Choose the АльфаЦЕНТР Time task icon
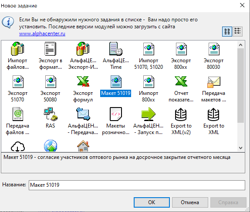Viewport: 250px width, 212px height. pyautogui.click(x=116, y=49)
